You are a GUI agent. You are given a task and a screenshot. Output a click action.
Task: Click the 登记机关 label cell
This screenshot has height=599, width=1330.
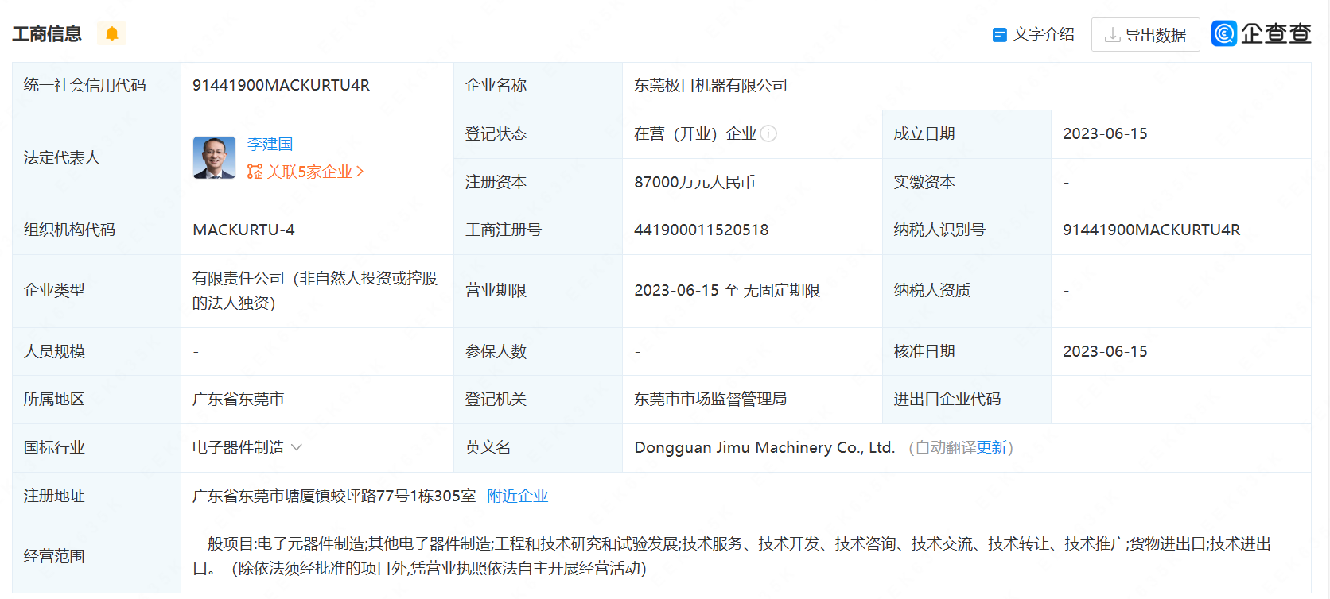pos(538,400)
